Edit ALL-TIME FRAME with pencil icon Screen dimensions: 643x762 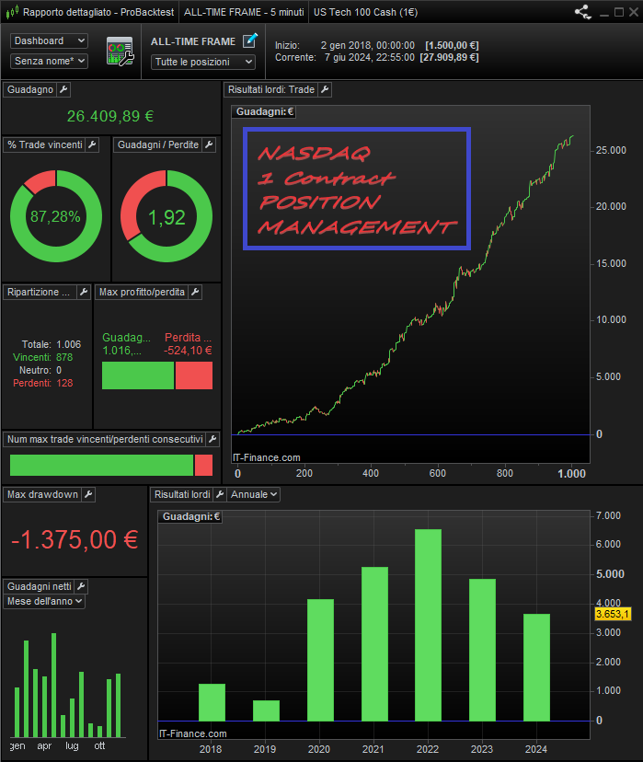click(250, 40)
